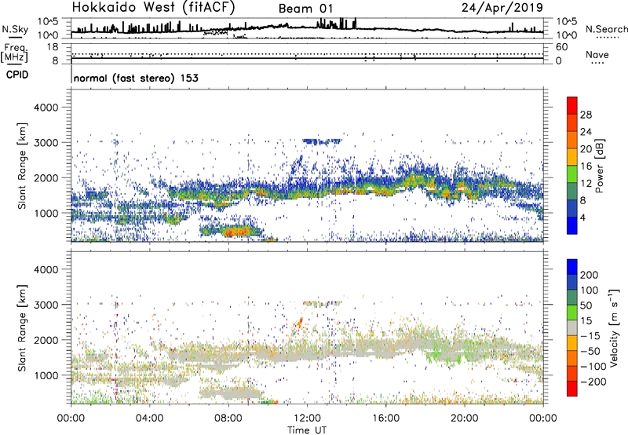
Task: Click the 3000 km echo cluster in power panel
Action: [x=322, y=141]
